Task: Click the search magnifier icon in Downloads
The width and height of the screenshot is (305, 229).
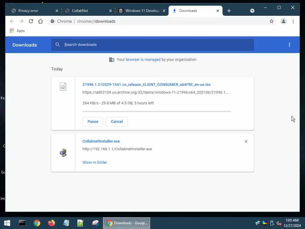Action: click(57, 45)
